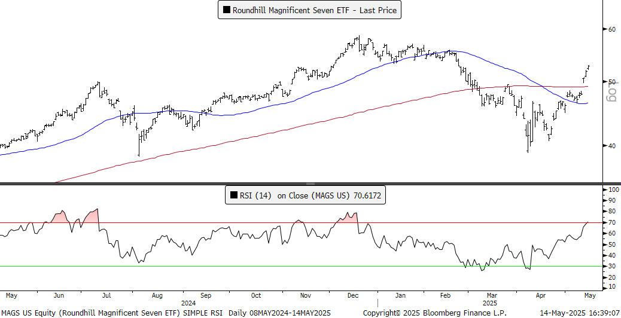
Task: Click the Mar month label
Action: pos(492,295)
